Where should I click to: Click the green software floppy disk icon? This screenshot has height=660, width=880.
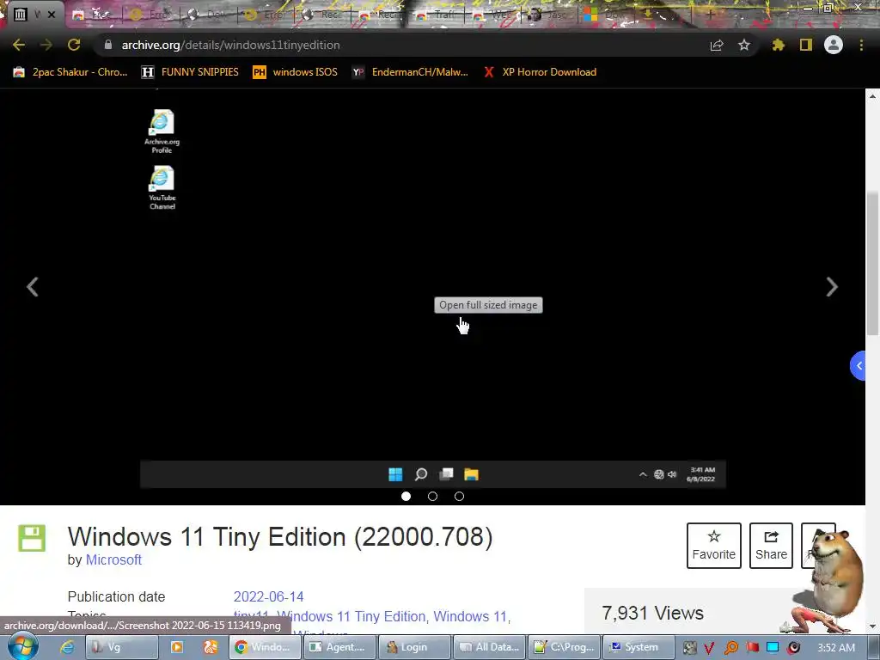(32, 538)
